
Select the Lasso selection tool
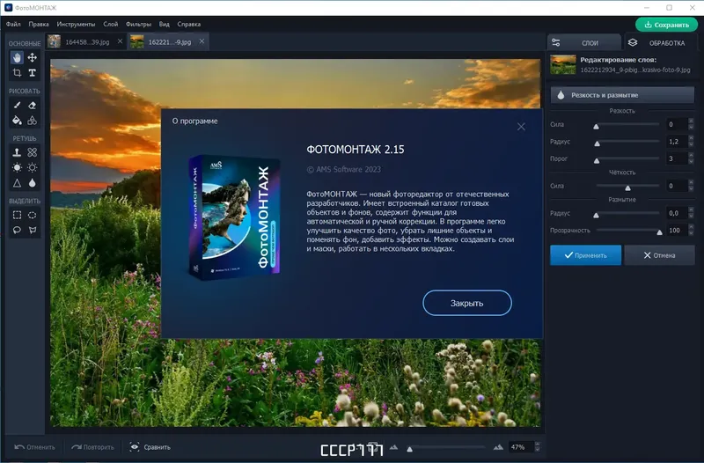pos(17,231)
